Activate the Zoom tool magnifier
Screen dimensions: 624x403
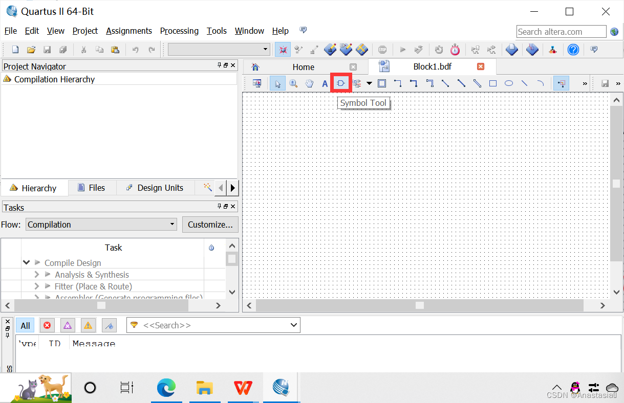coord(293,83)
